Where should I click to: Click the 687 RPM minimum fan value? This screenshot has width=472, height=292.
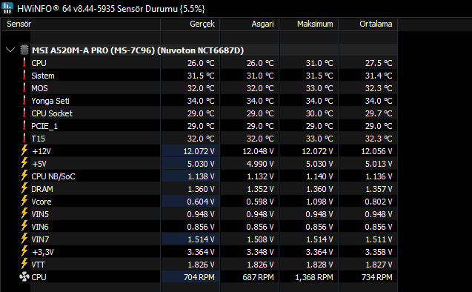(259, 277)
